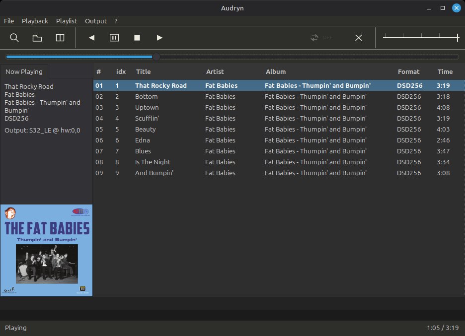Select the Now Playing tab
This screenshot has width=465, height=336.
pos(24,71)
